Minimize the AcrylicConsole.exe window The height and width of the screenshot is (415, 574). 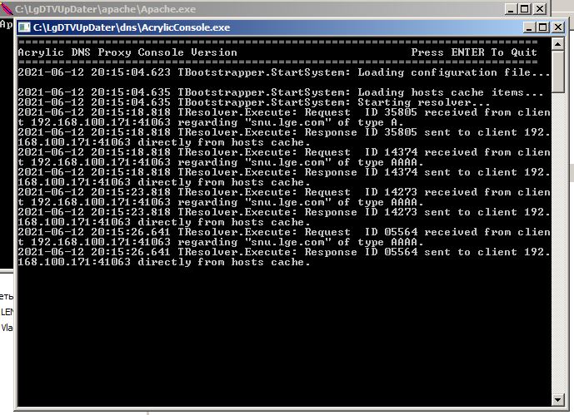[x=530, y=27]
